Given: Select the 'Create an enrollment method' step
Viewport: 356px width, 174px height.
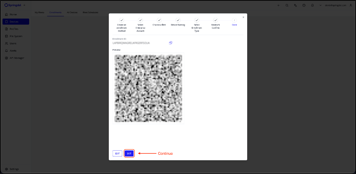Looking at the screenshot, I should (122, 25).
